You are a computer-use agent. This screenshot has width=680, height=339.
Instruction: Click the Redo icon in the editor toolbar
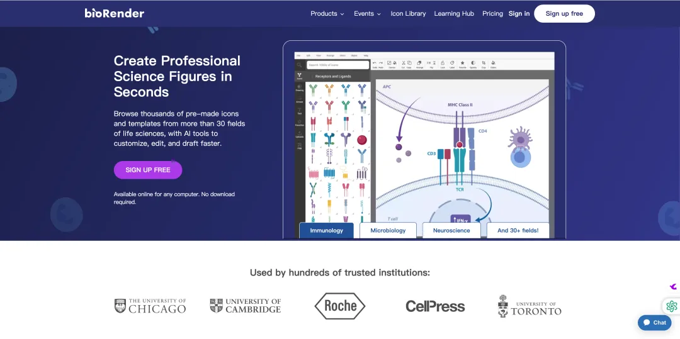(x=381, y=63)
